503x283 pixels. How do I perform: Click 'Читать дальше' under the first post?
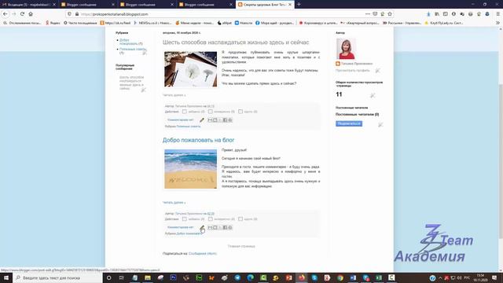174,95
